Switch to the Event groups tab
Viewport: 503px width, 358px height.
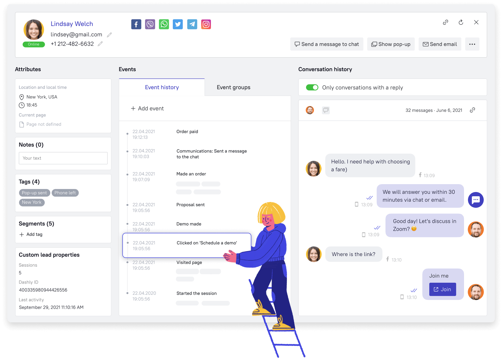coord(233,87)
